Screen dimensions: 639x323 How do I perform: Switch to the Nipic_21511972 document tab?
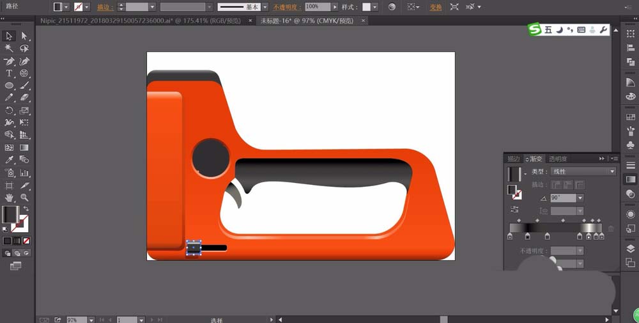[x=141, y=20]
